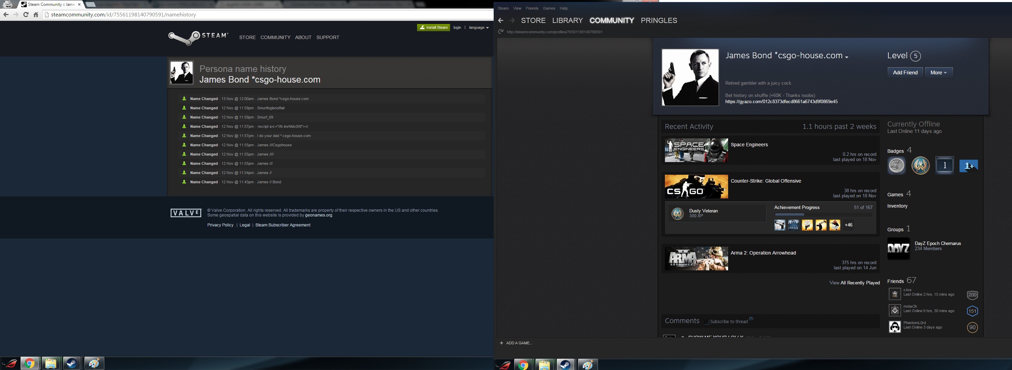Open the More dropdown button
Image resolution: width=1012 pixels, height=370 pixels.
tap(939, 73)
